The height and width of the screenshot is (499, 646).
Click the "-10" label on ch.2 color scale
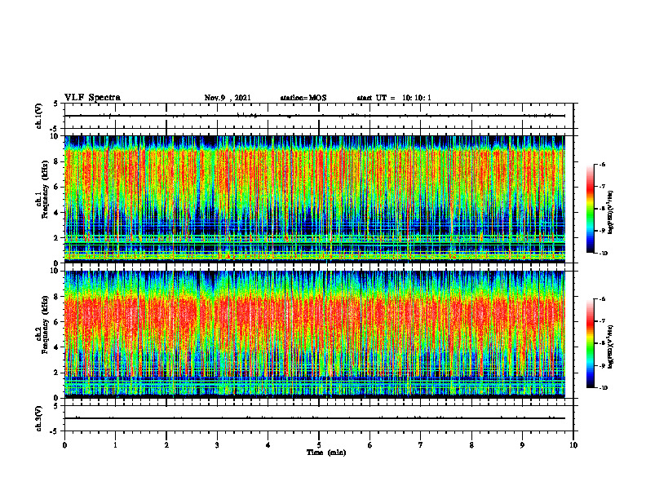click(603, 388)
